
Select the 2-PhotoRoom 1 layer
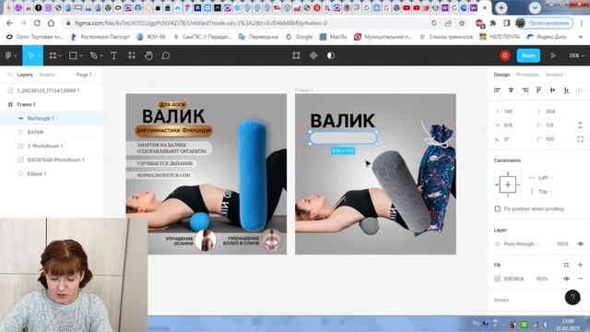(52, 146)
